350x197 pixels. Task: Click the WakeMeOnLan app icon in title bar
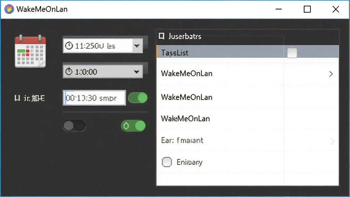(x=9, y=9)
